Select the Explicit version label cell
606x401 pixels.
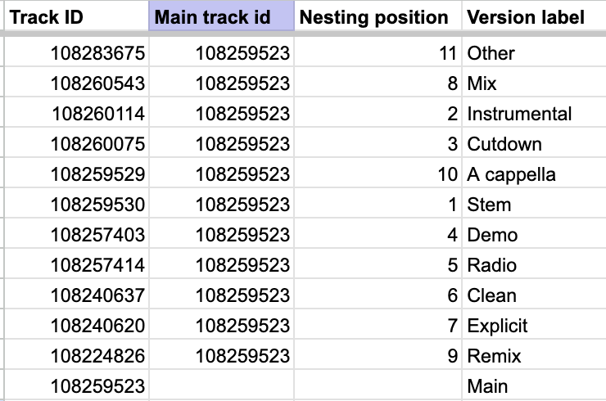(534, 325)
